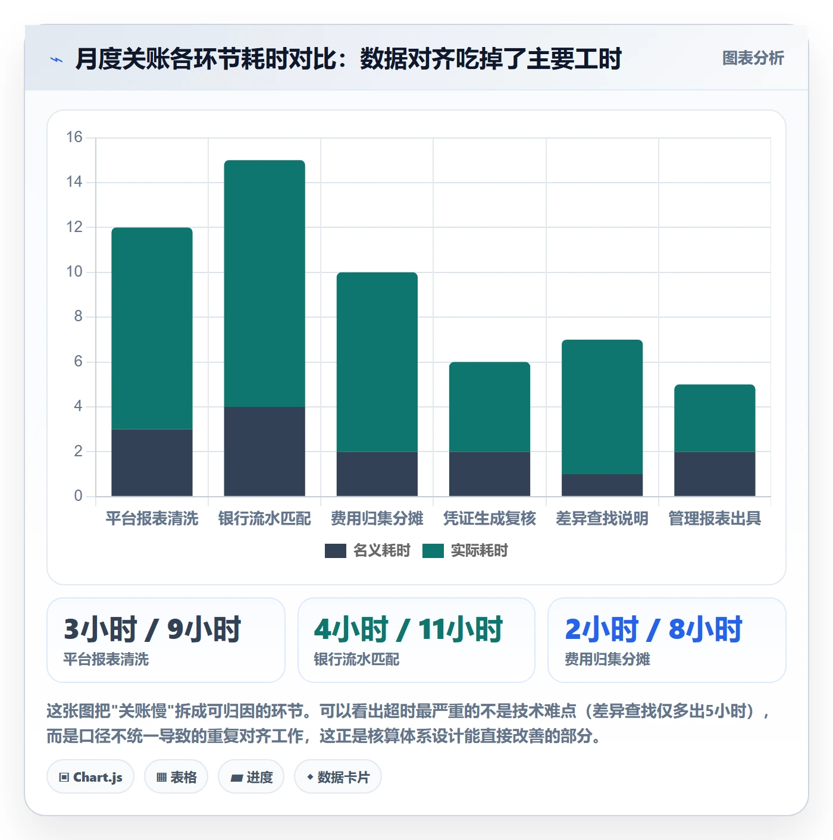
Task: Click the Chart.js chip square icon
Action: (x=64, y=777)
